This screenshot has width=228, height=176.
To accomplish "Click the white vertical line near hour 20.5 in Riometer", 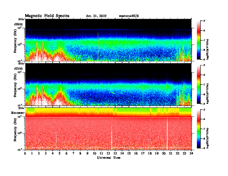I will (x=167, y=133).
